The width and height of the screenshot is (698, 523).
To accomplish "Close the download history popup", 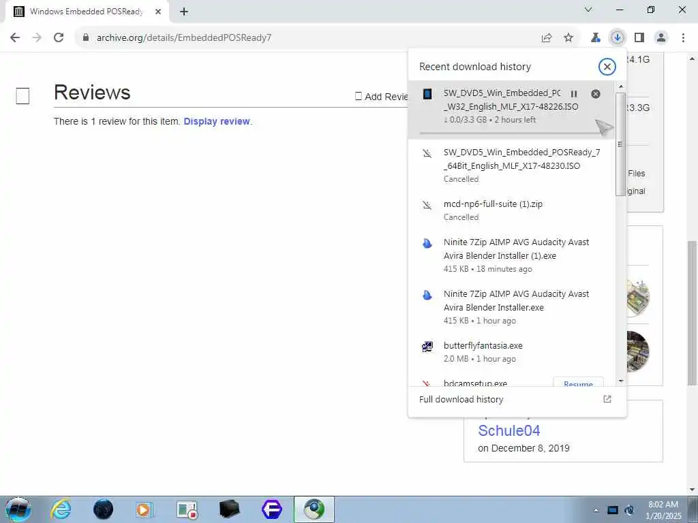I will point(607,67).
